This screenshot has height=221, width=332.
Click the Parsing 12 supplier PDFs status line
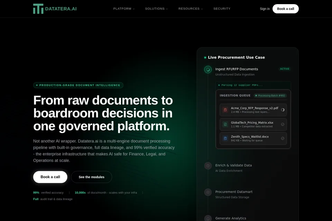(x=242, y=85)
